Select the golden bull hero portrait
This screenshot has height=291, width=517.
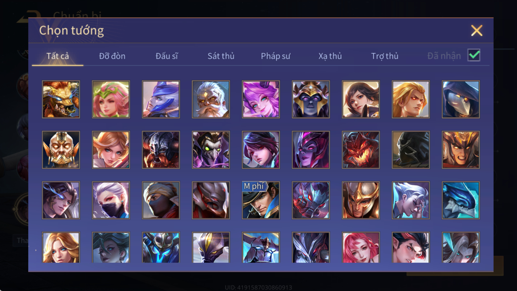tap(61, 99)
